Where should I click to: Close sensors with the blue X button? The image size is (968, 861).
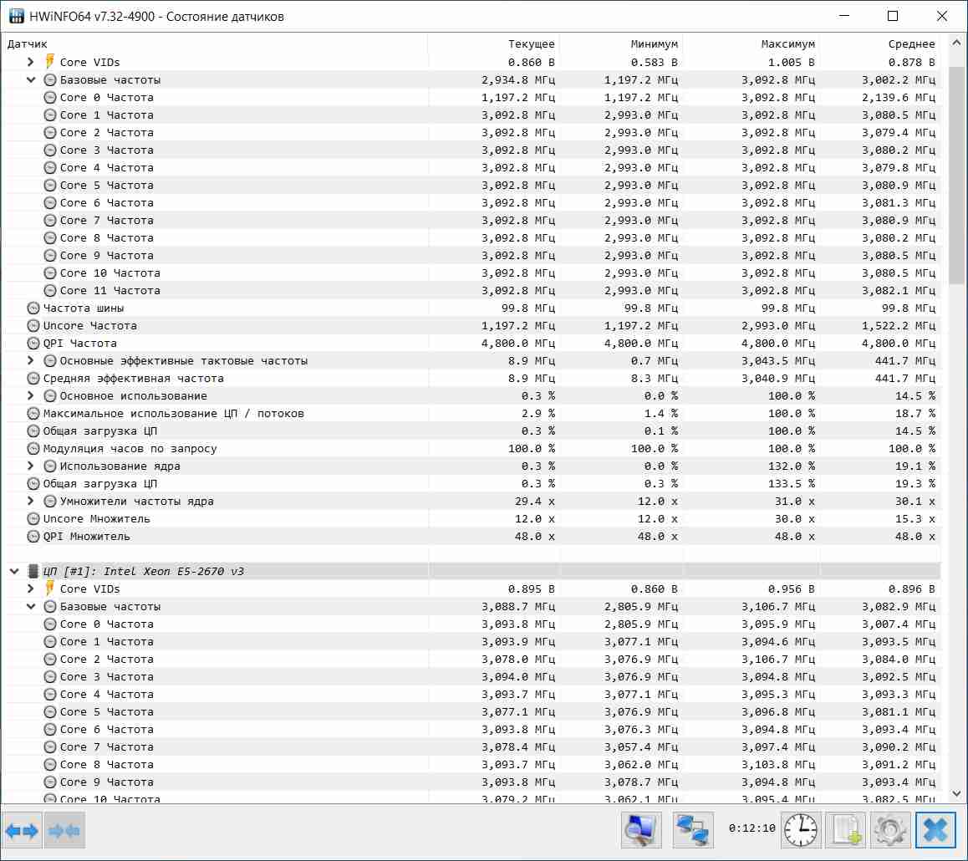pos(935,830)
